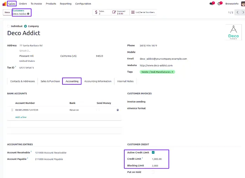Click the Odoo home apps icon
This screenshot has width=245, height=178.
click(x=4, y=4)
